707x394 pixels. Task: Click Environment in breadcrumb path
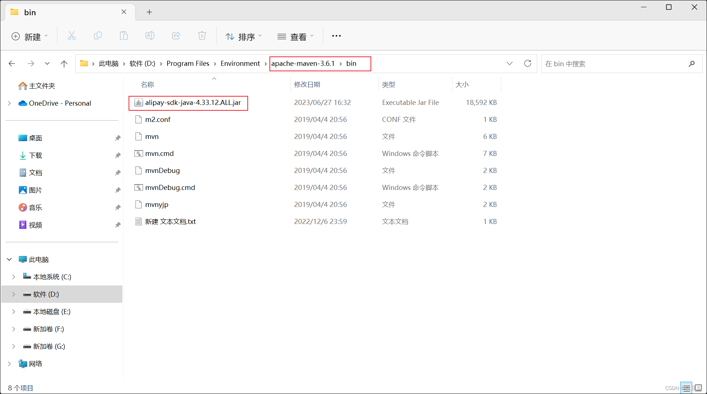[x=240, y=63]
